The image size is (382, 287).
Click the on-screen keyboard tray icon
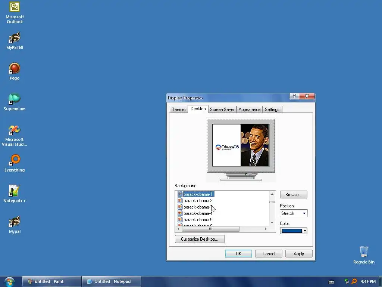331,282
